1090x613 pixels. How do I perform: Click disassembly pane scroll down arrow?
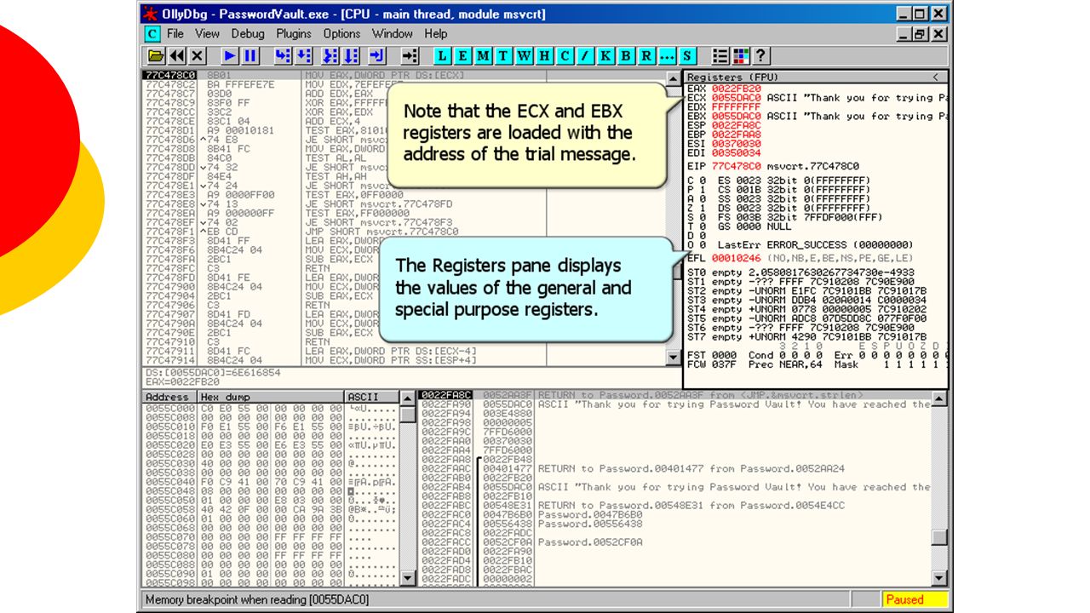click(674, 358)
